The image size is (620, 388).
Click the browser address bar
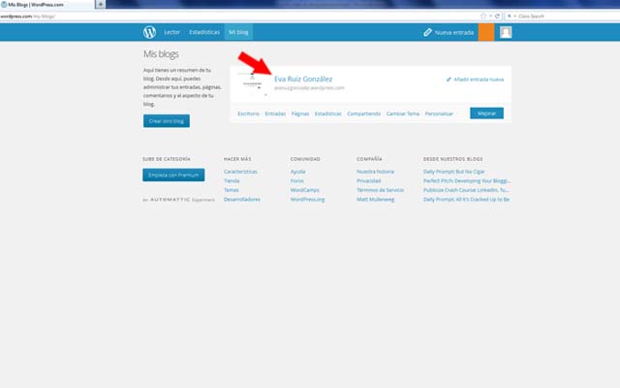(x=242, y=16)
